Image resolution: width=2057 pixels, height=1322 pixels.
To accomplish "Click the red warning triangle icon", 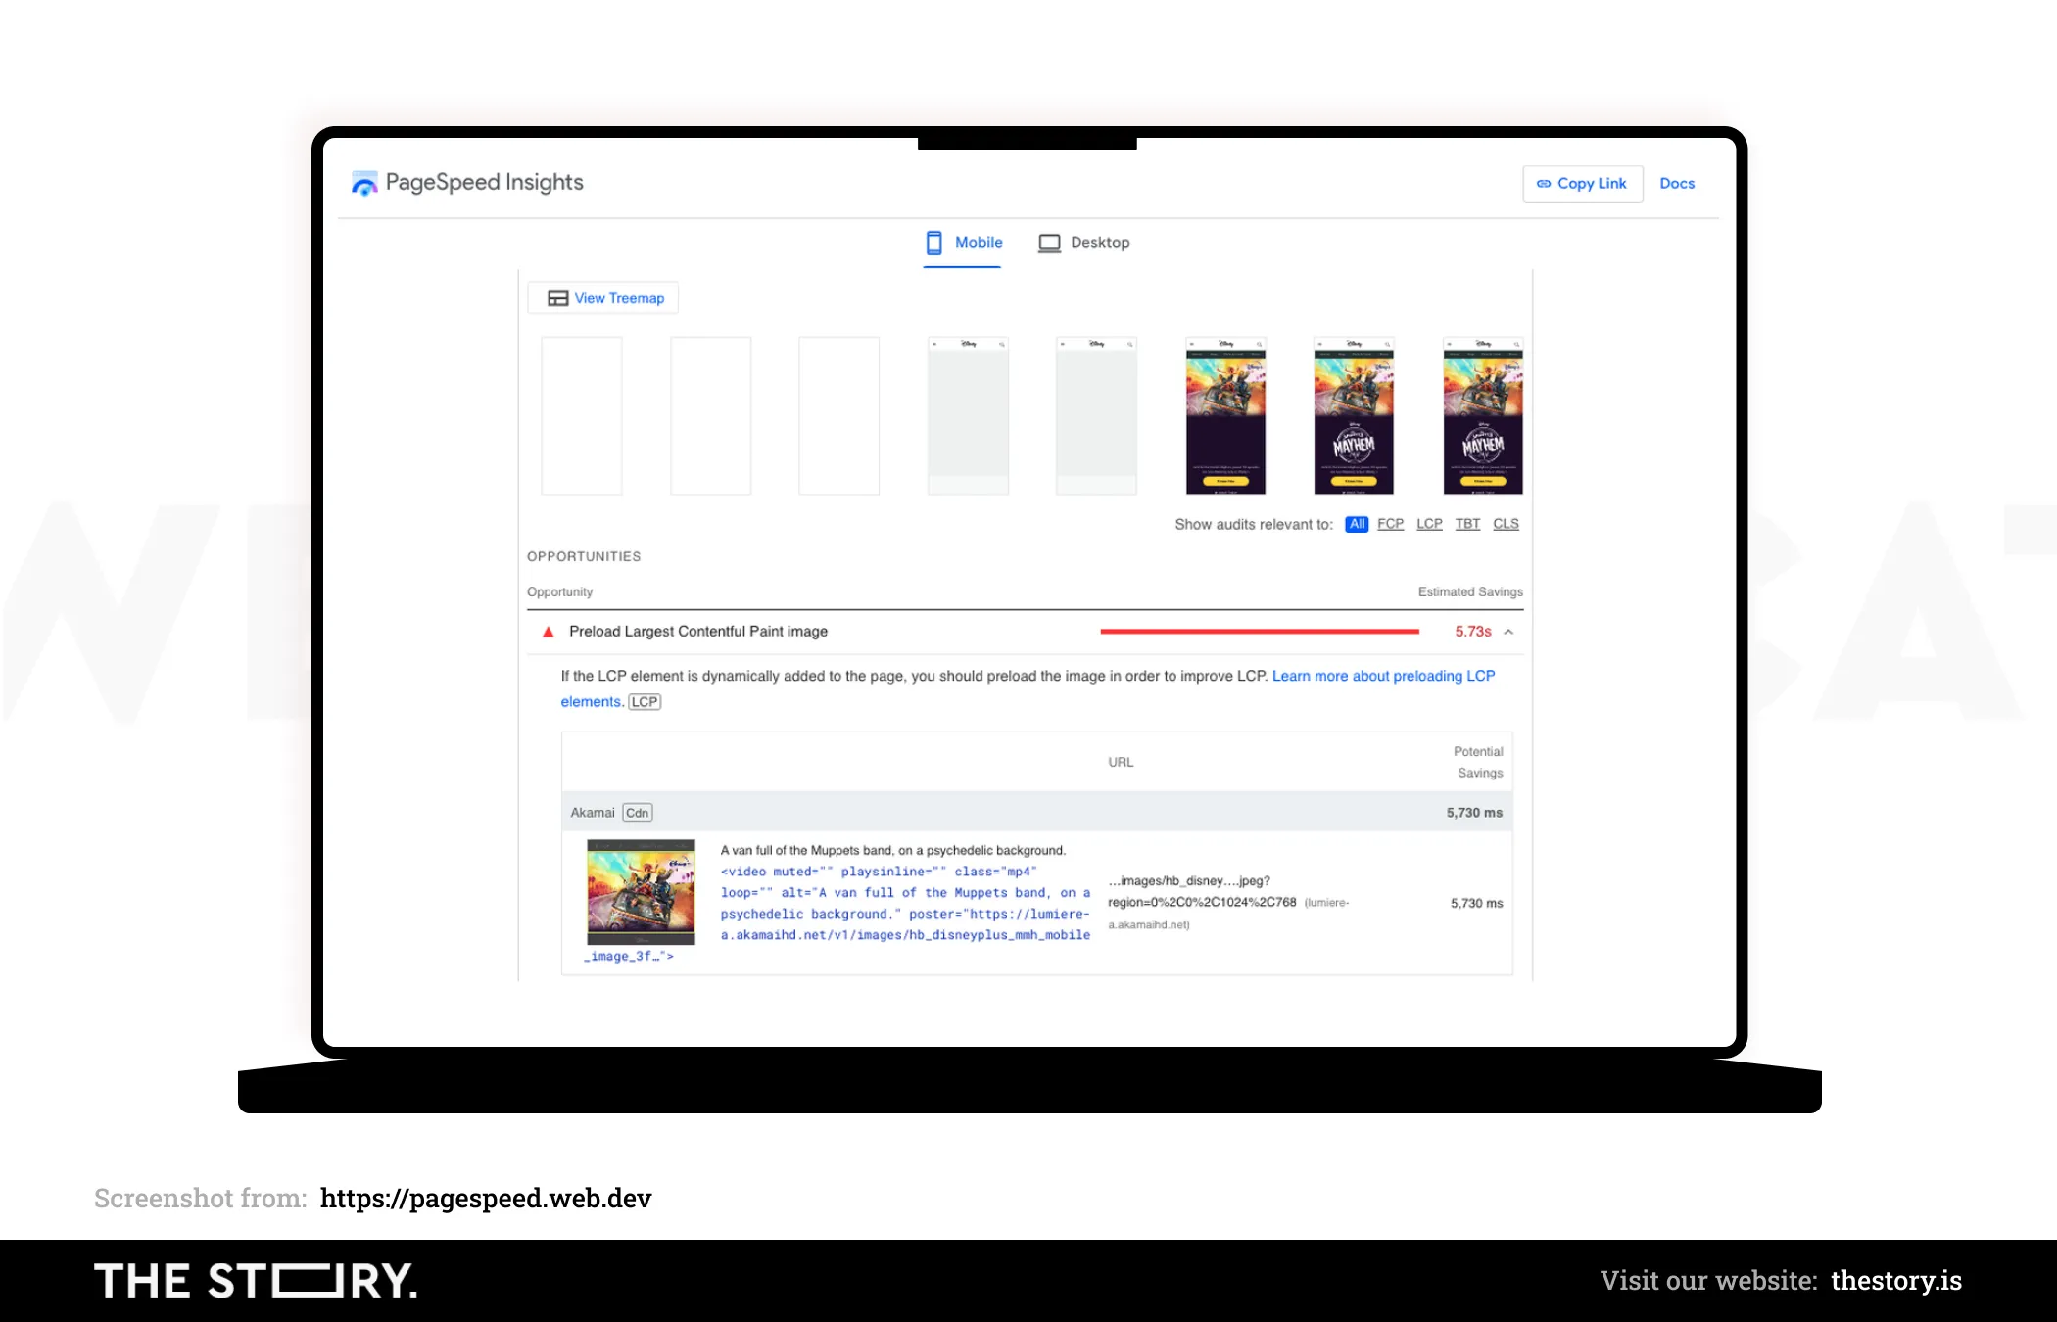I will 549,632.
